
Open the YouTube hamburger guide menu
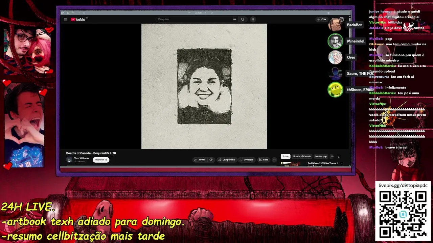(65, 19)
